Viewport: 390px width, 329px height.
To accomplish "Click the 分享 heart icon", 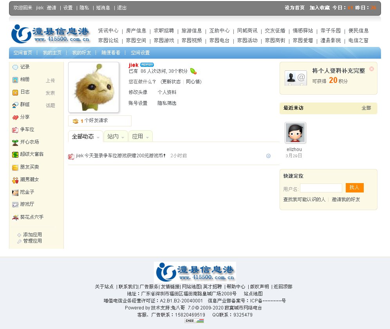I will tap(15, 117).
